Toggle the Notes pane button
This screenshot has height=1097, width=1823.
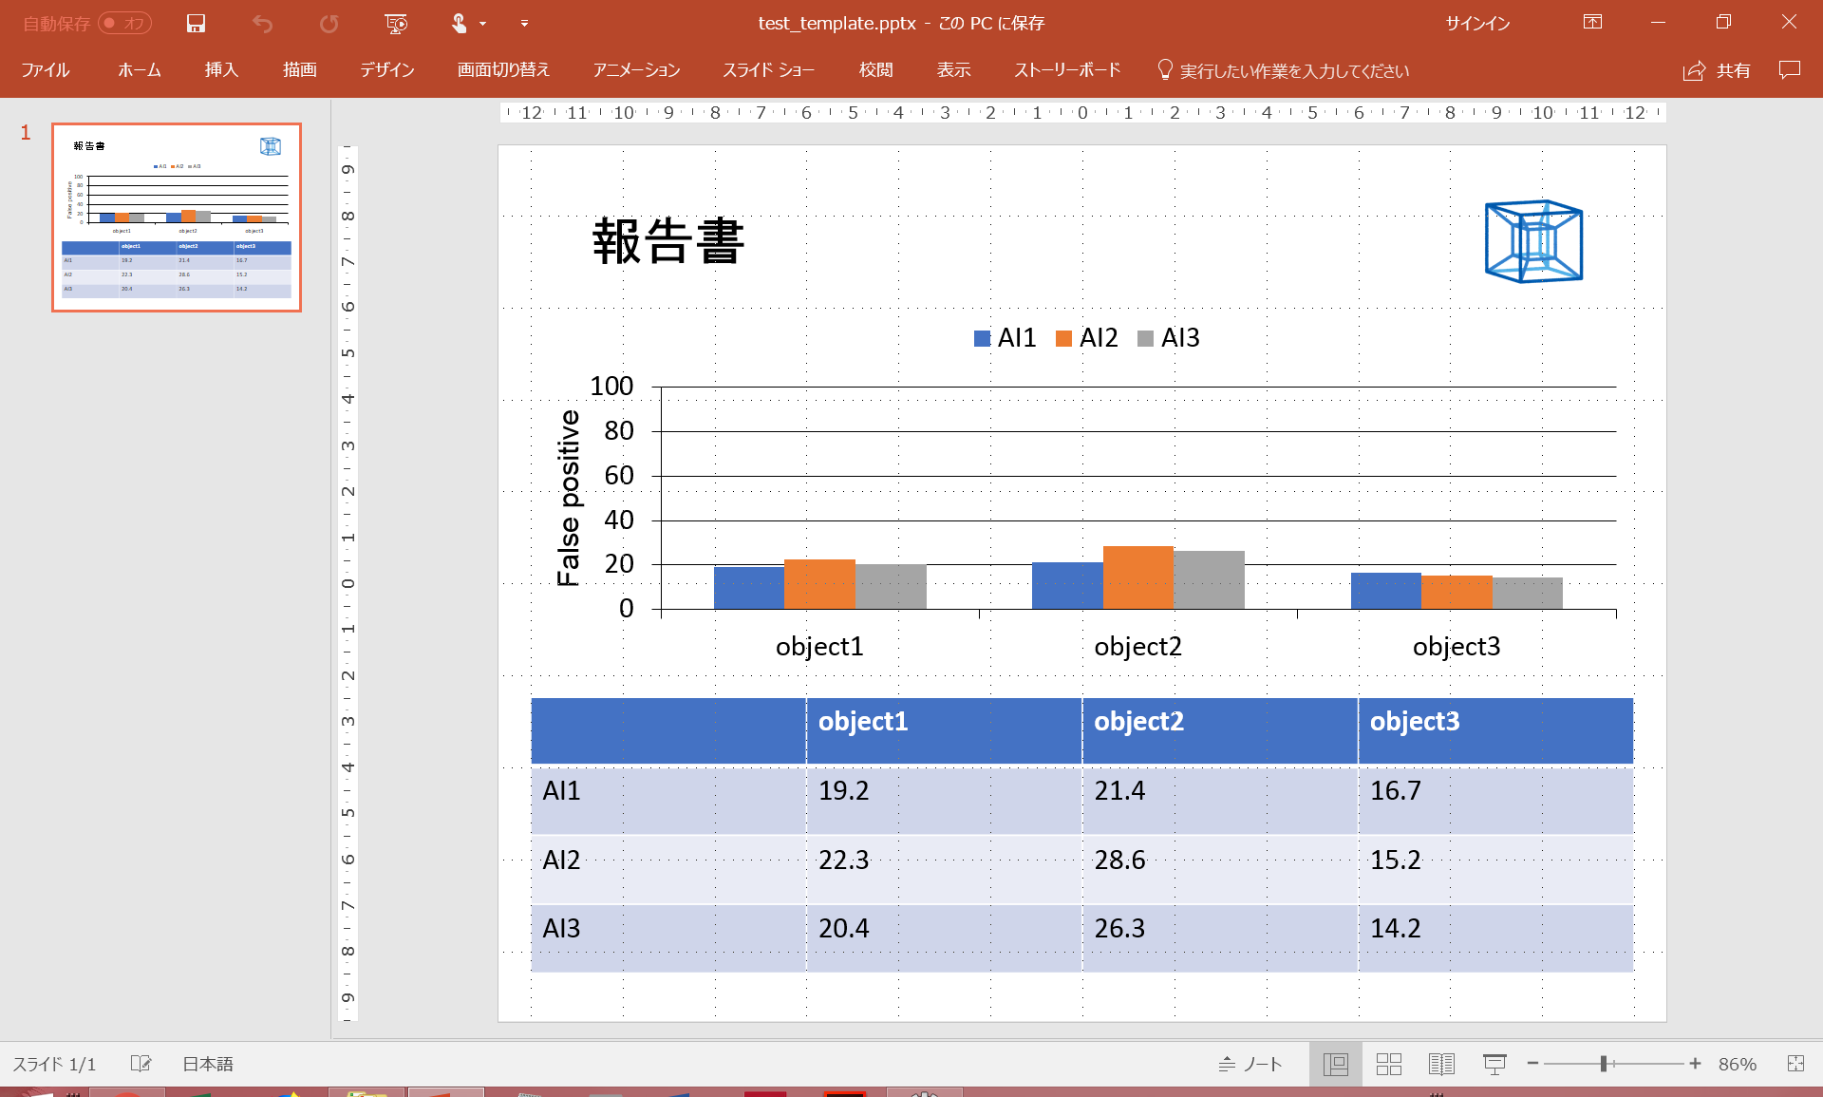pyautogui.click(x=1250, y=1064)
